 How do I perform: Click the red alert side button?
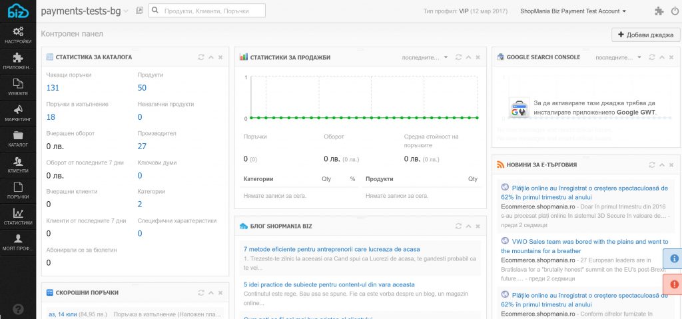(673, 284)
